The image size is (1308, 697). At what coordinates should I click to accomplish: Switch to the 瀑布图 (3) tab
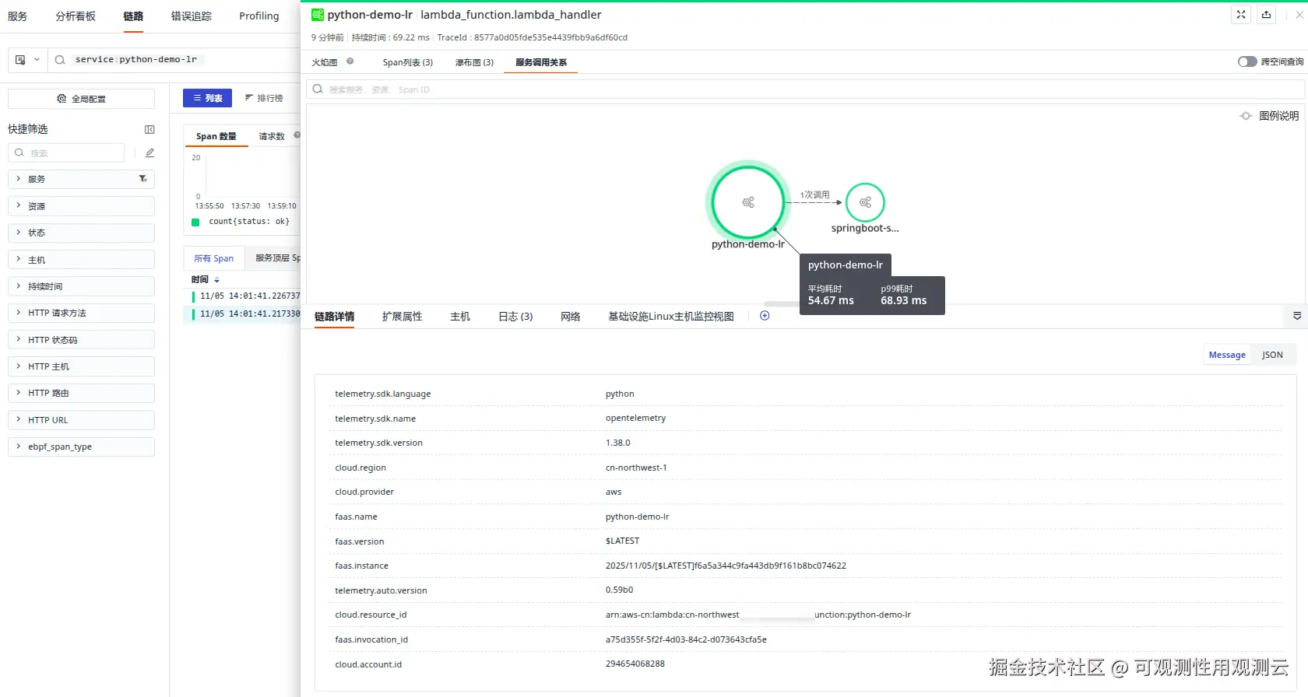(x=474, y=62)
